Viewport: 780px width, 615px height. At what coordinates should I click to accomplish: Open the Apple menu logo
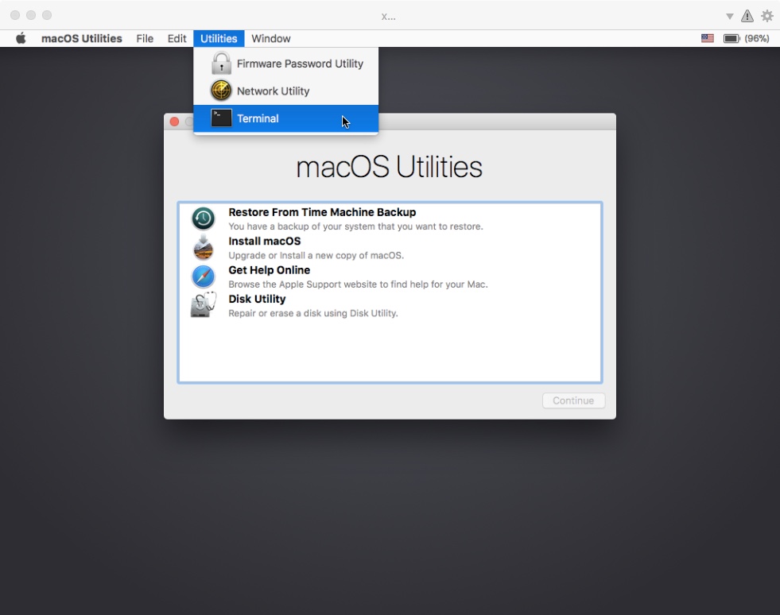tap(21, 38)
